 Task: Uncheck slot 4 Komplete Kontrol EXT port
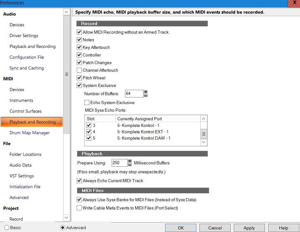click(x=89, y=132)
